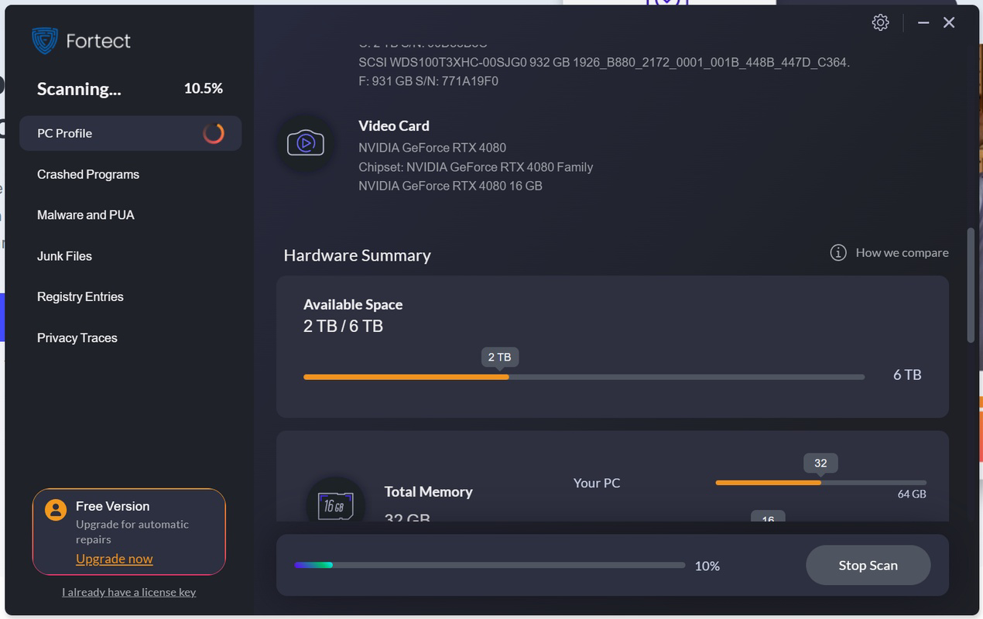Click the vertical scrollbar thumb
983x619 pixels.
pos(971,286)
